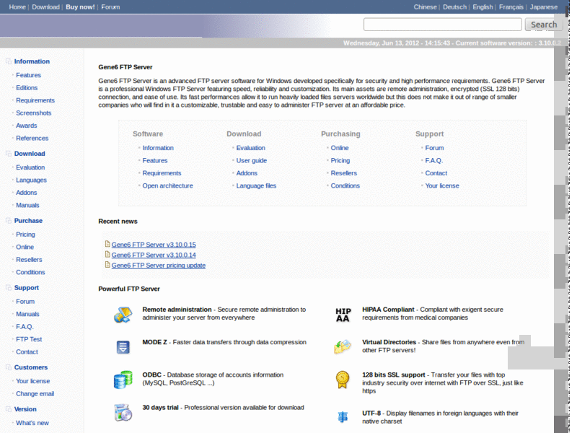577x433 pixels.
Task: Click document icon beside v3.10.0.14 news
Action: pyautogui.click(x=107, y=255)
